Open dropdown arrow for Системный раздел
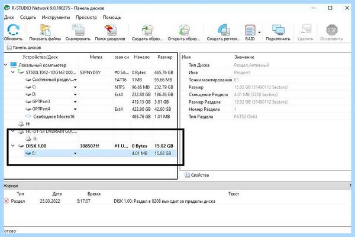This screenshot has width=355, height=237. point(75,80)
